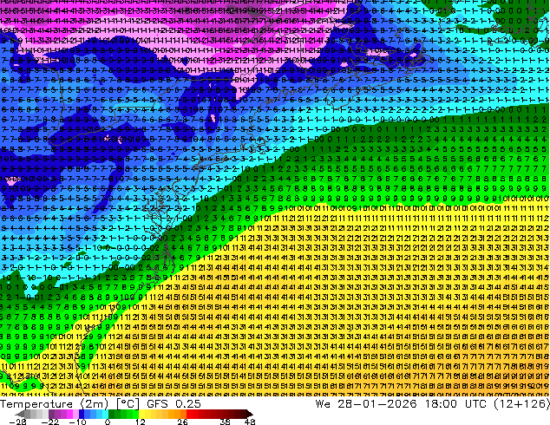Click the 'GFS 0.25' model label
This screenshot has width=550, height=425.
point(174,404)
